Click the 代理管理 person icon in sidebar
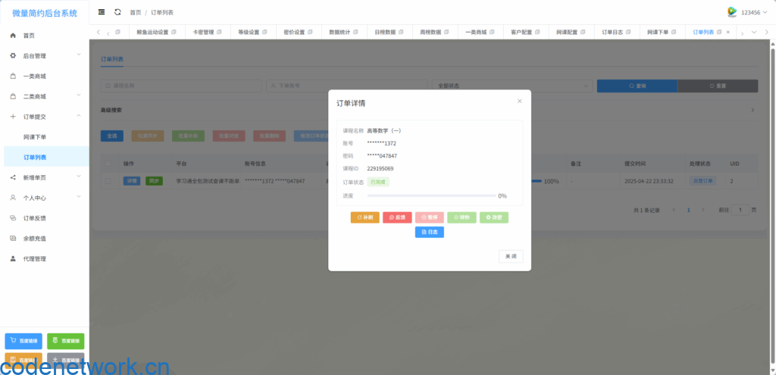This screenshot has width=776, height=375. 13,258
